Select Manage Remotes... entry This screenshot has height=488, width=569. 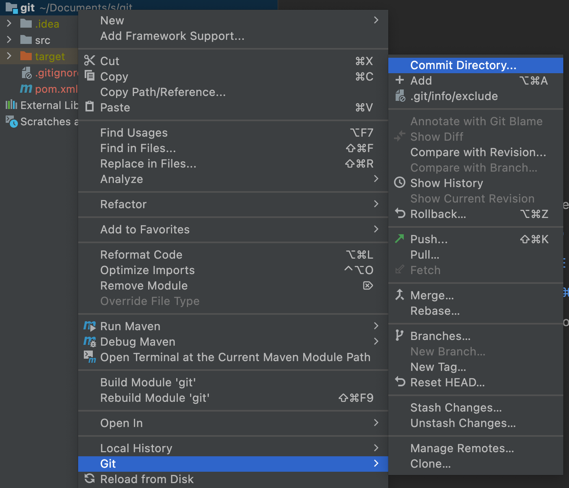pos(462,448)
